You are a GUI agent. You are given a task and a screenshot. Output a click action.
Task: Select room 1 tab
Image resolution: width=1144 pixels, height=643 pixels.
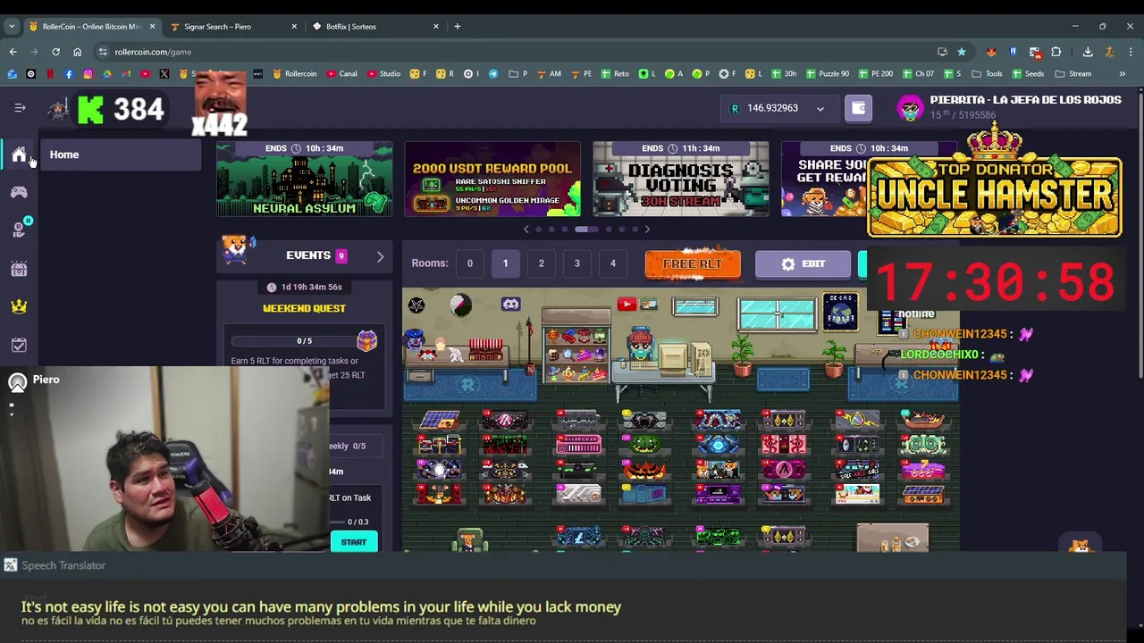pos(505,263)
